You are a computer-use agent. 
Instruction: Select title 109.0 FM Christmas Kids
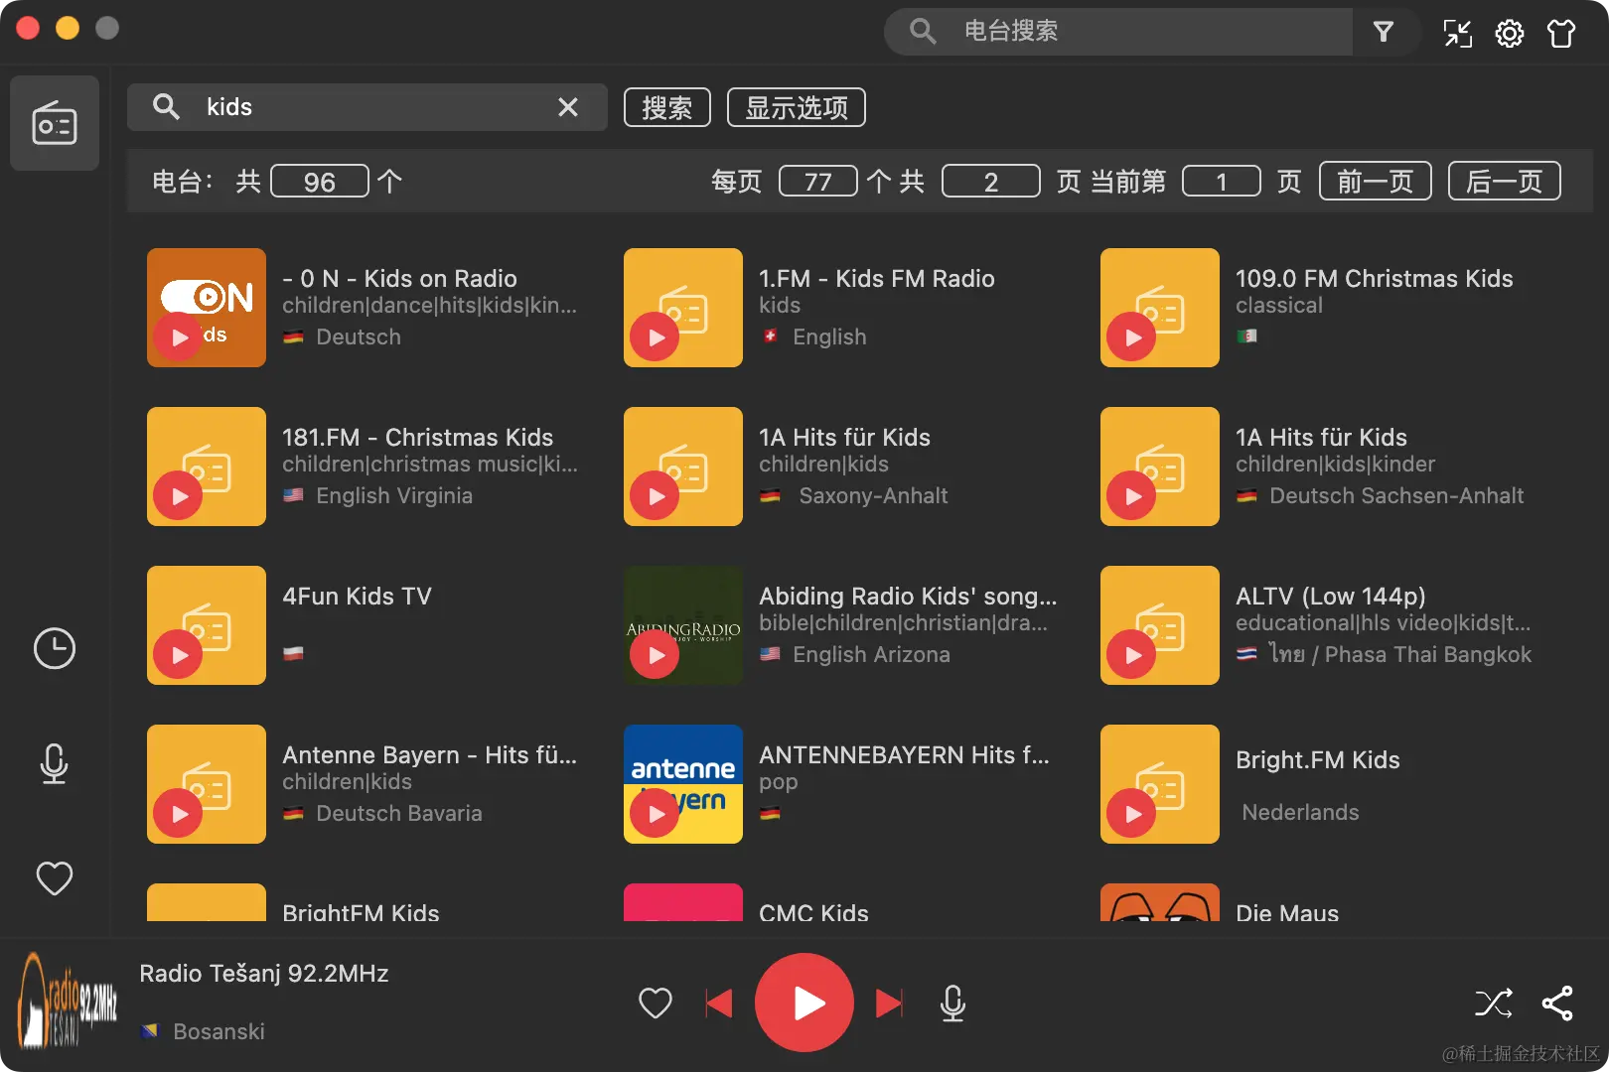pos(1375,278)
